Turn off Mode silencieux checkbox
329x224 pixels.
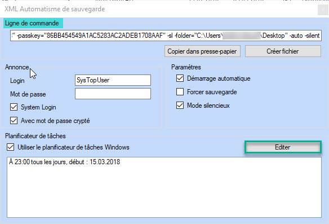(x=180, y=106)
